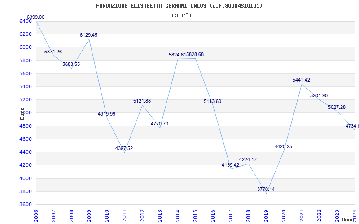Click the 4000 y-axis value
359x224 pixels.
coord(26,178)
